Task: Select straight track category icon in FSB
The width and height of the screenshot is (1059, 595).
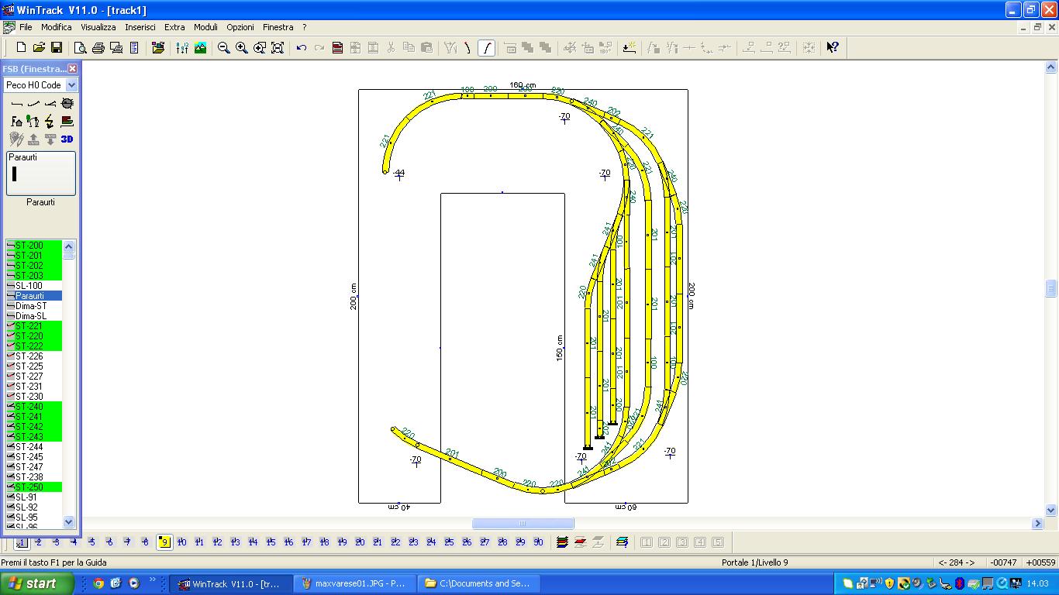Action: coord(17,103)
